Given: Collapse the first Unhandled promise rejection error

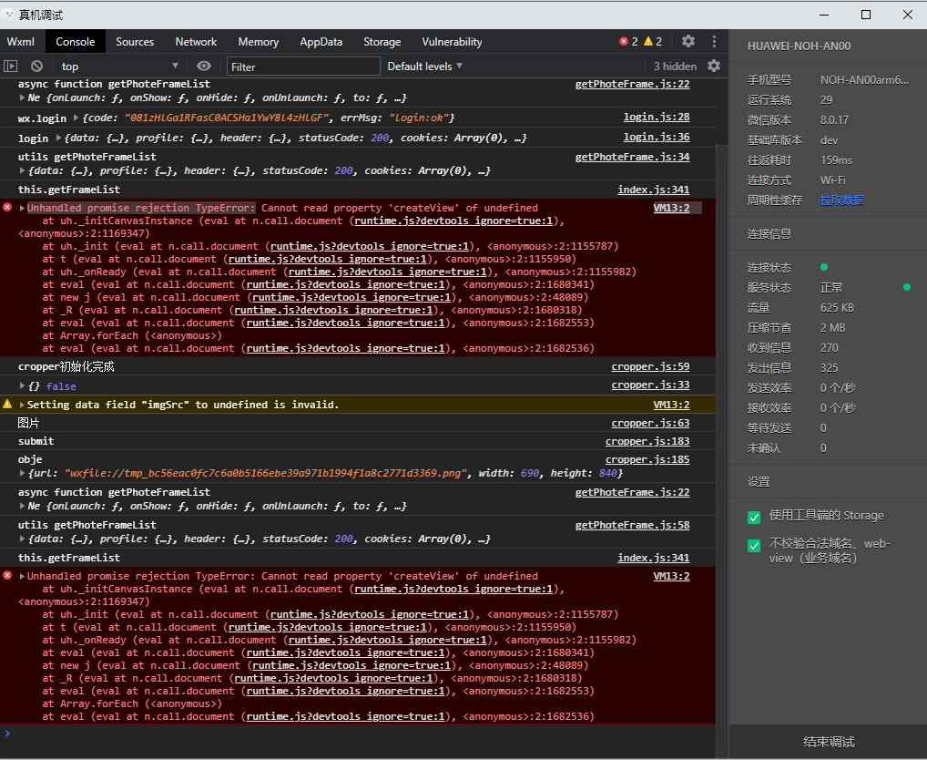Looking at the screenshot, I should (x=22, y=208).
